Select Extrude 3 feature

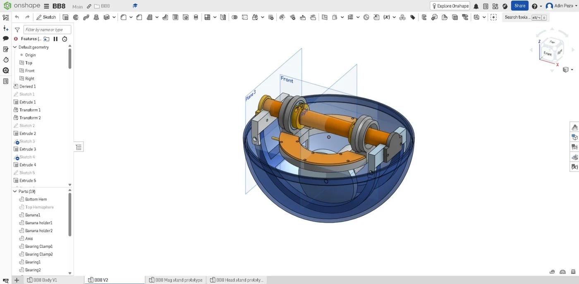(28, 149)
